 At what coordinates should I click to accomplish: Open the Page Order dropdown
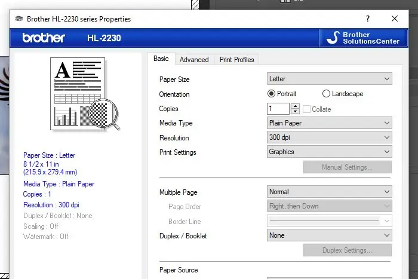pos(329,206)
